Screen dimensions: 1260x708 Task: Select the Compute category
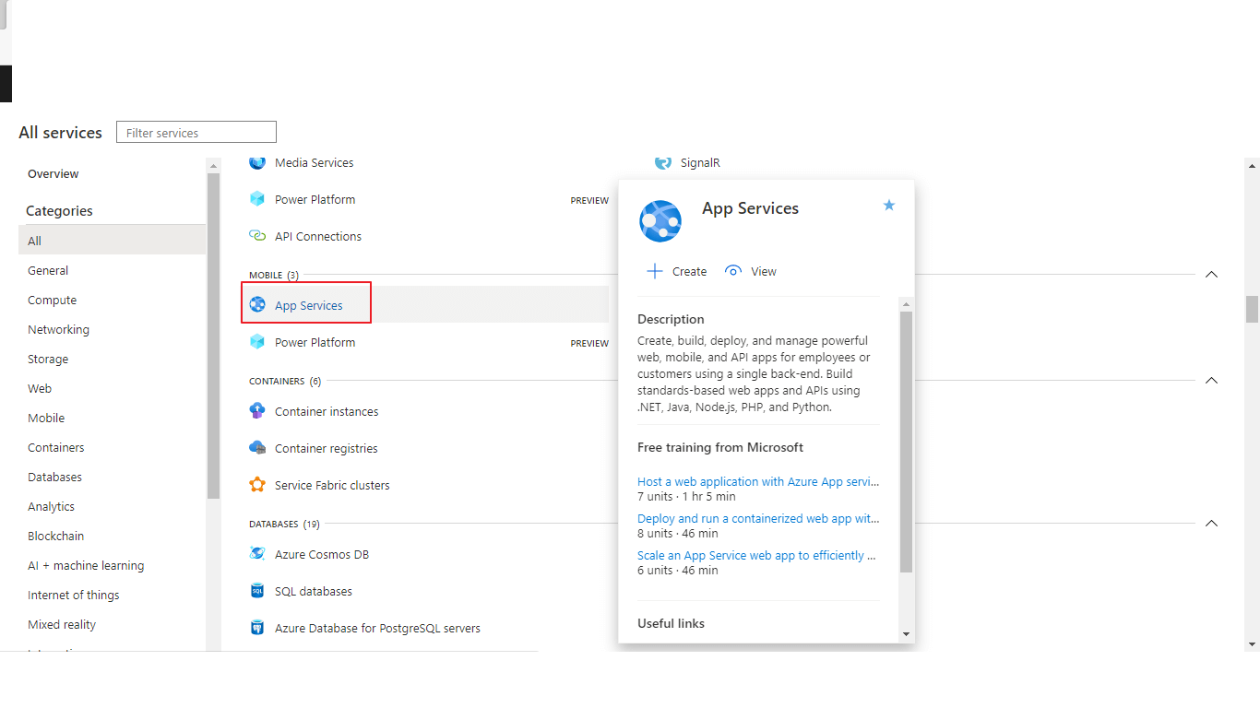click(x=52, y=300)
